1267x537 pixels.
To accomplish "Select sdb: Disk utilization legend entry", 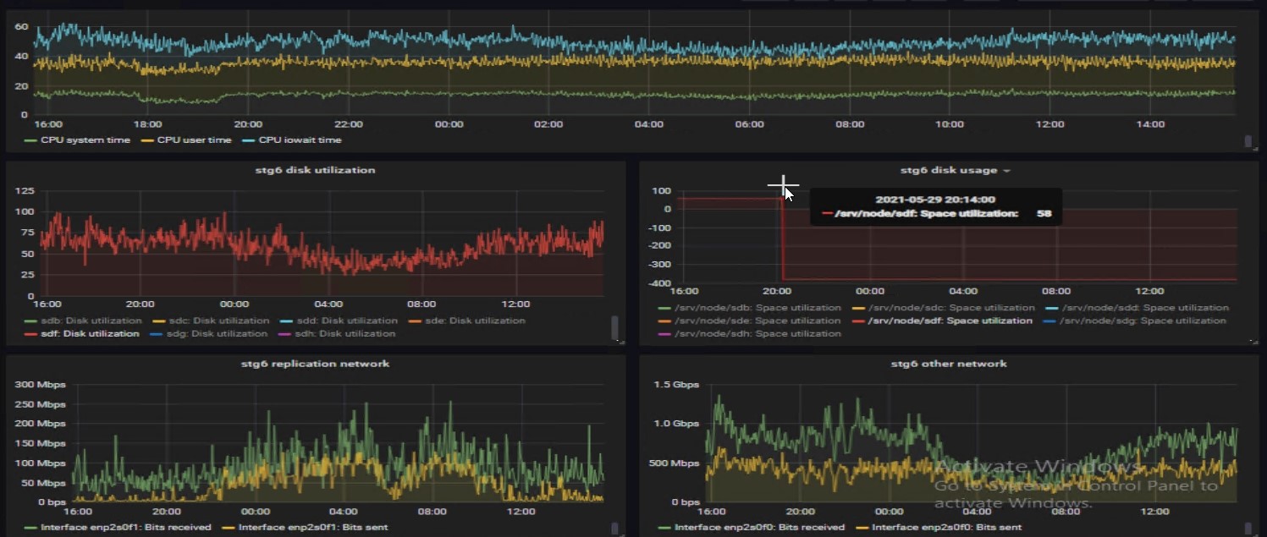I will click(x=83, y=321).
